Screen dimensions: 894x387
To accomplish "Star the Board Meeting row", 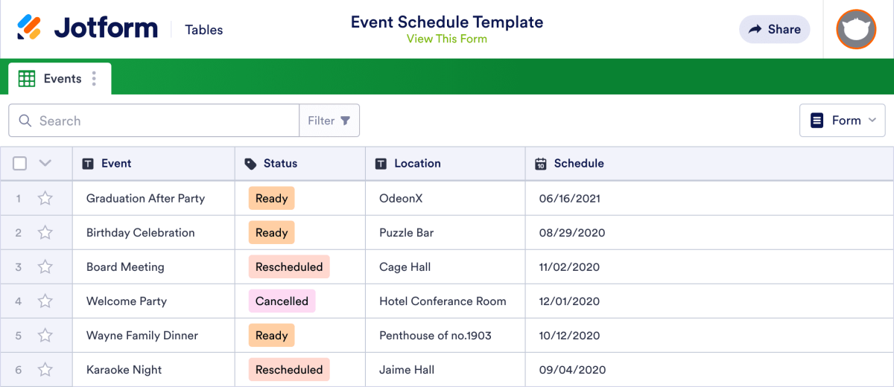I will click(x=45, y=267).
